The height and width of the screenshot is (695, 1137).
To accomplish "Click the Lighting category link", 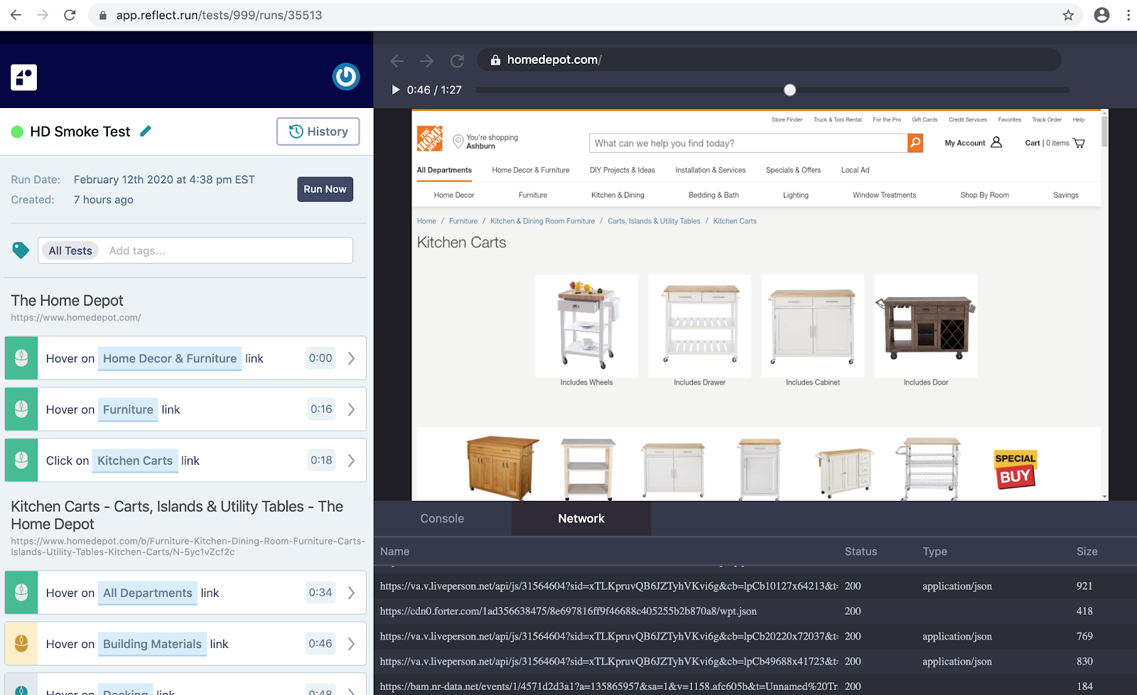I will coord(796,195).
